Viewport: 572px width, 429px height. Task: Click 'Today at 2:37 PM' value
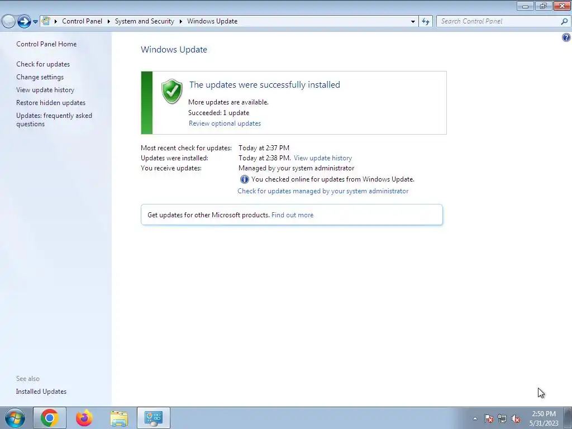pos(264,147)
